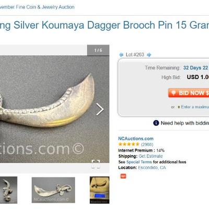
Task: Open the Escondido, CA location link
Action: (x=152, y=168)
